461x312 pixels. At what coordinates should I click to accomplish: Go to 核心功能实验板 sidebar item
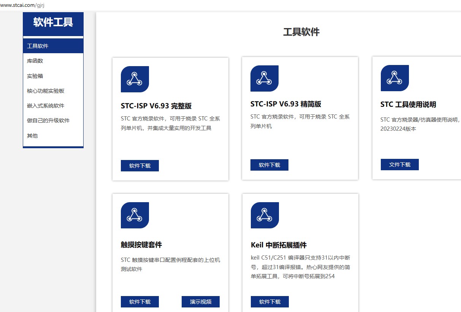pyautogui.click(x=53, y=91)
